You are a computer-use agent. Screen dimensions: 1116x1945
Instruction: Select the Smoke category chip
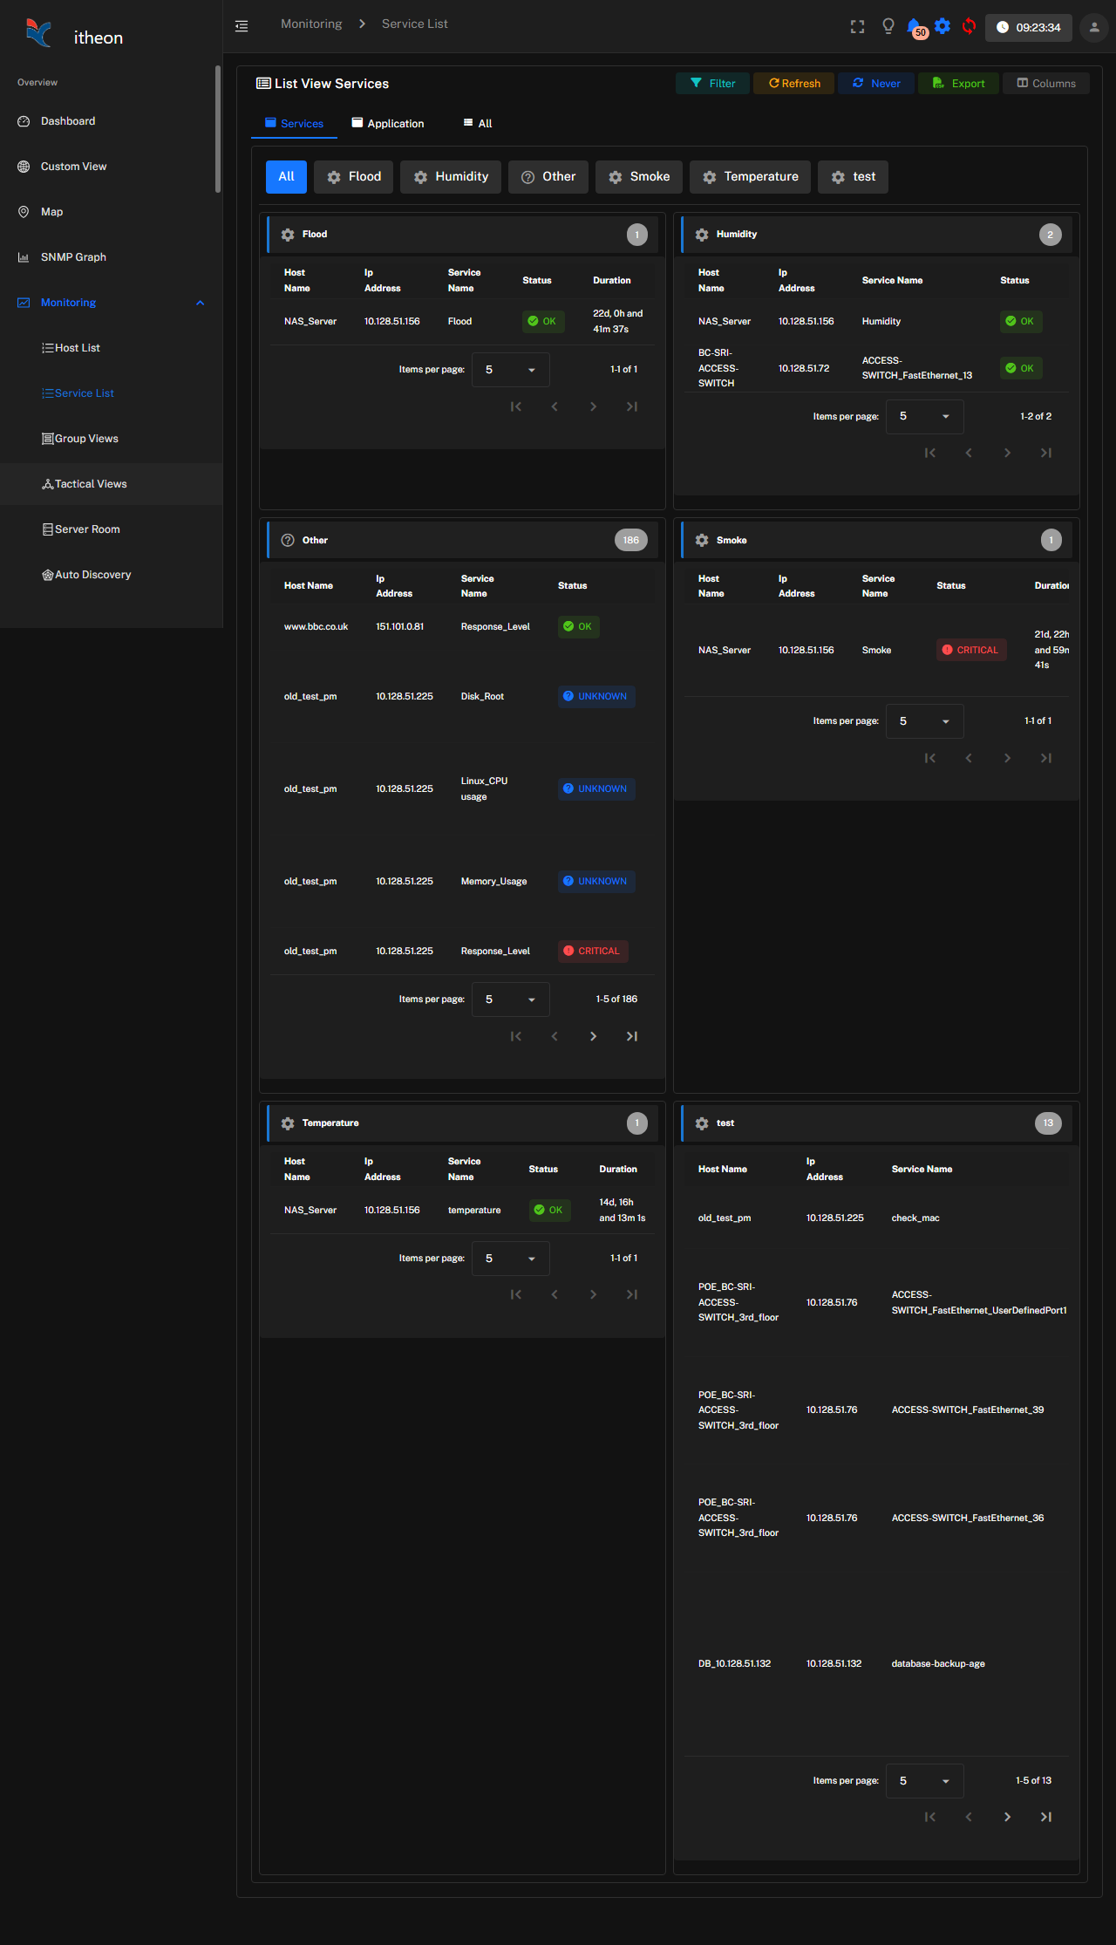click(639, 177)
